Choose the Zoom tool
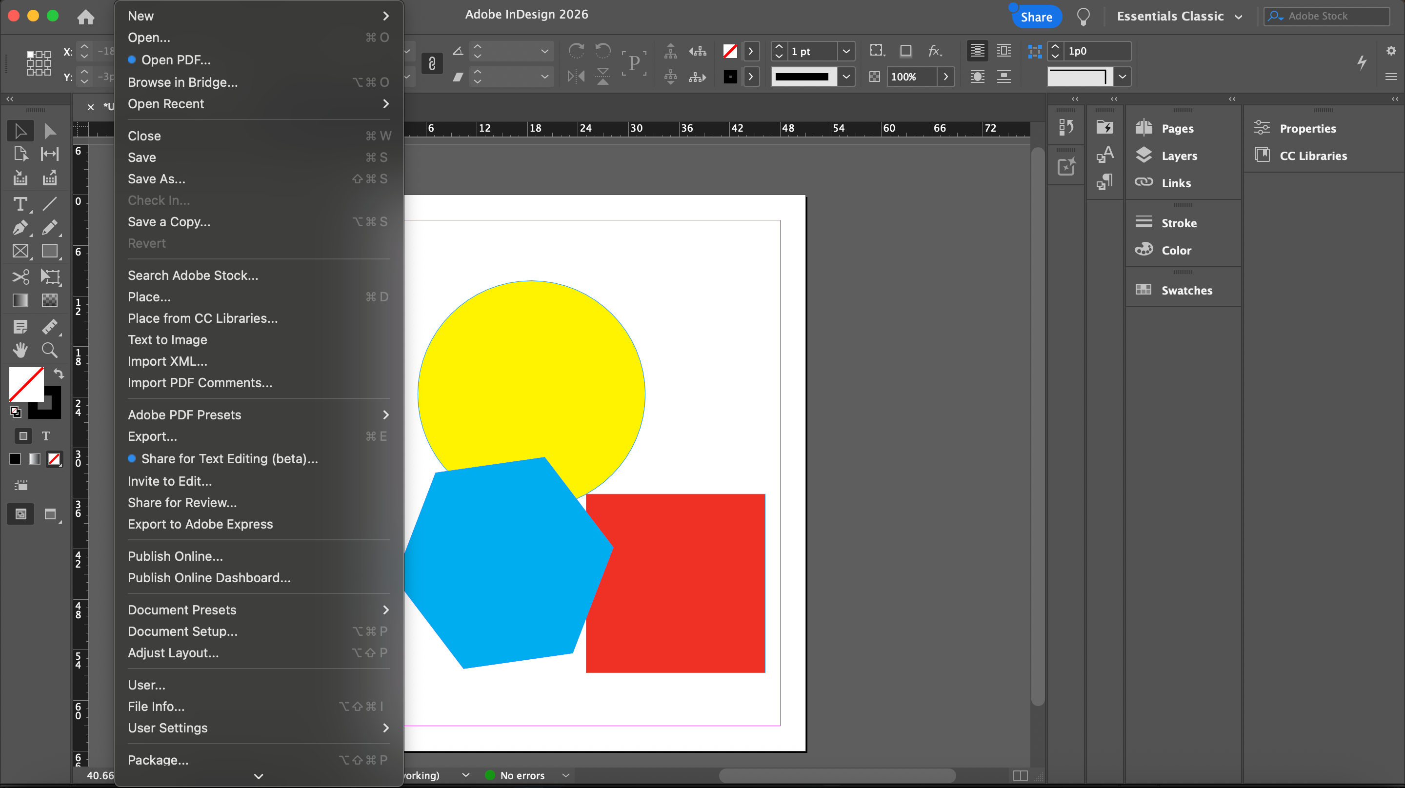1405x788 pixels. coord(50,350)
